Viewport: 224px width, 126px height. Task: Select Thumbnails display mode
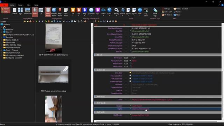(x=28, y=11)
